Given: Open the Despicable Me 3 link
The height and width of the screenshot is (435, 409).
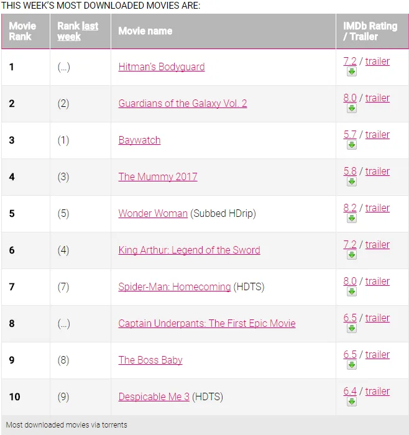Looking at the screenshot, I should [154, 396].
